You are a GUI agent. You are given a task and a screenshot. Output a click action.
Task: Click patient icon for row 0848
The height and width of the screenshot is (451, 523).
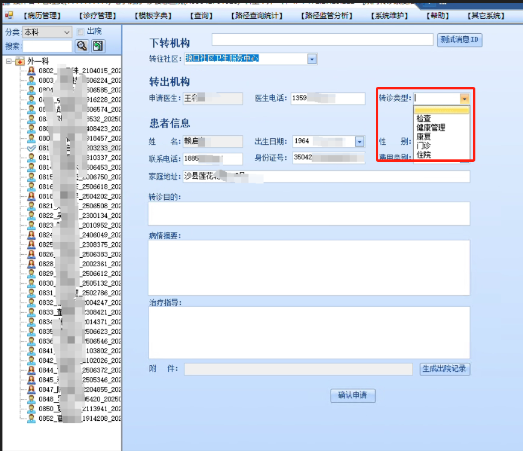[x=31, y=399]
